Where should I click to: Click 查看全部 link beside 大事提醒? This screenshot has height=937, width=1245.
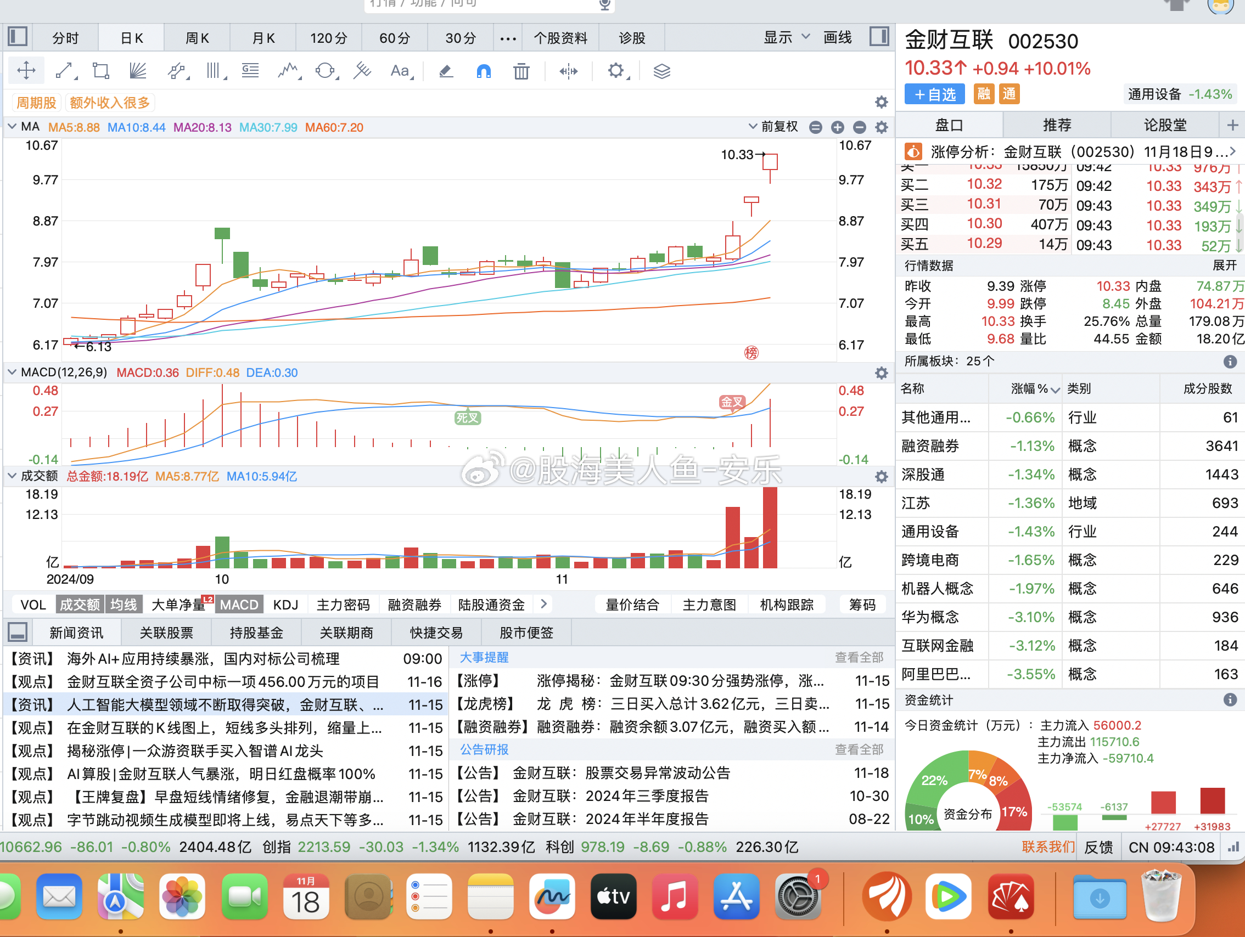(x=859, y=657)
